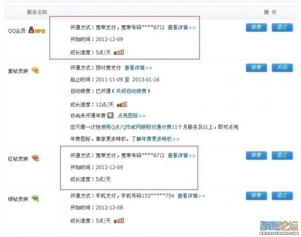Click start date 2012-12-08
The image size is (301, 237).
pyautogui.click(x=109, y=207)
